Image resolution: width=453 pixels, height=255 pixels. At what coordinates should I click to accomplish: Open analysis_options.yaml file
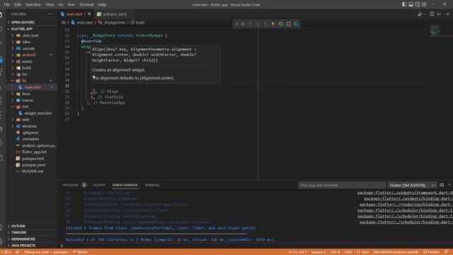tap(31, 145)
